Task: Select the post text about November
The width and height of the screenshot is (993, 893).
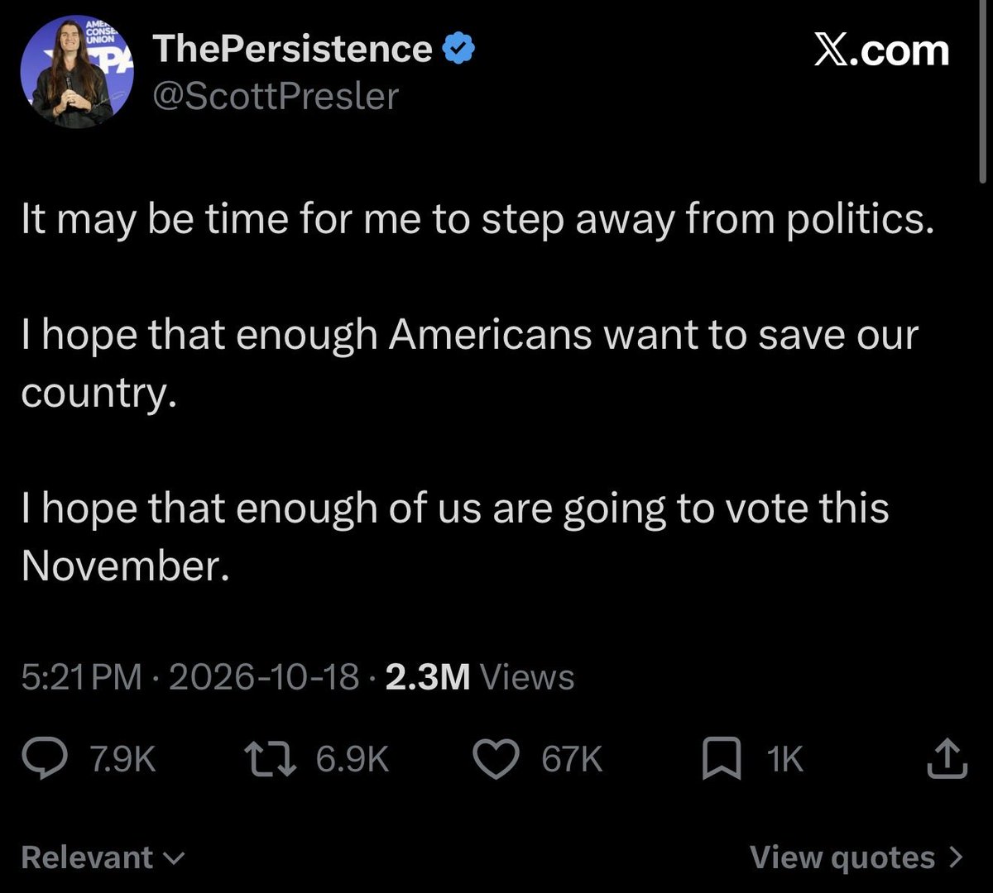Action: (455, 536)
